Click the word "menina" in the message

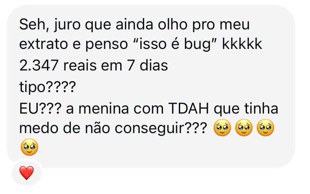[x=103, y=109]
